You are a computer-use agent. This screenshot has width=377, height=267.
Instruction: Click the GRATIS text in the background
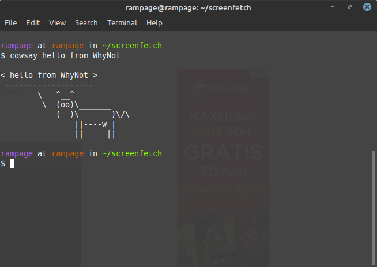[224, 153]
